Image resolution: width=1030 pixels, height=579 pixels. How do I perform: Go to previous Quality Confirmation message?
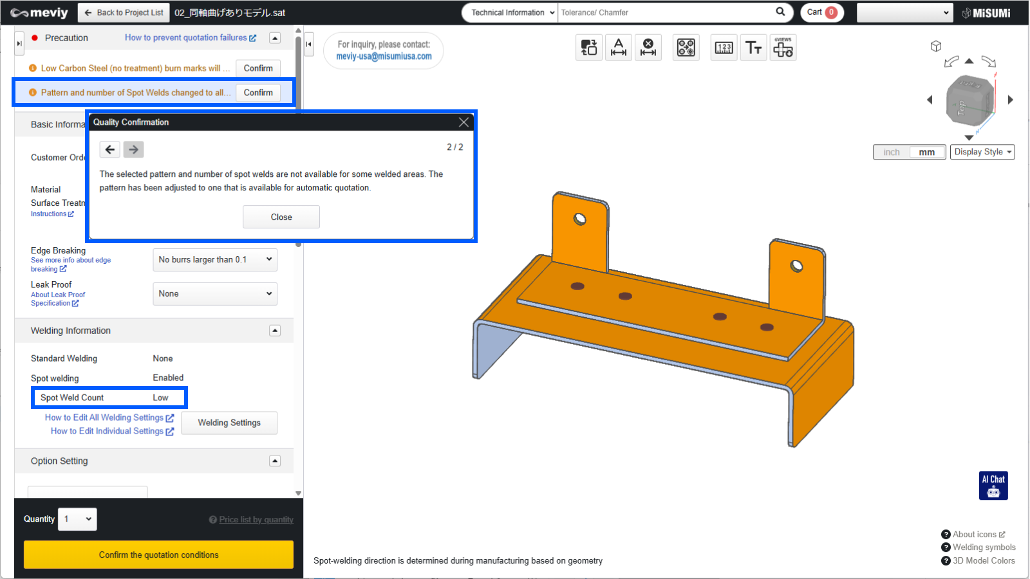pyautogui.click(x=110, y=150)
